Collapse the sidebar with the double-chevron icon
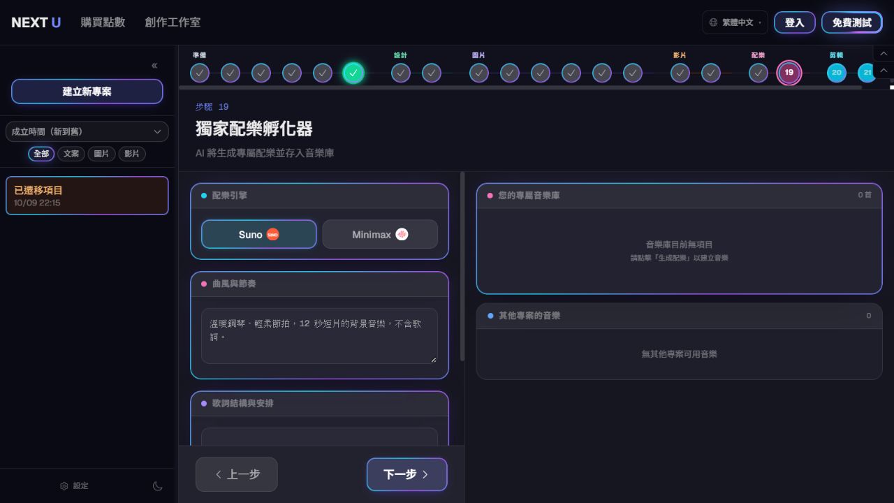 tap(154, 66)
